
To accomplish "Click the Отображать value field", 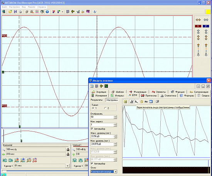I will (x=102, y=117).
